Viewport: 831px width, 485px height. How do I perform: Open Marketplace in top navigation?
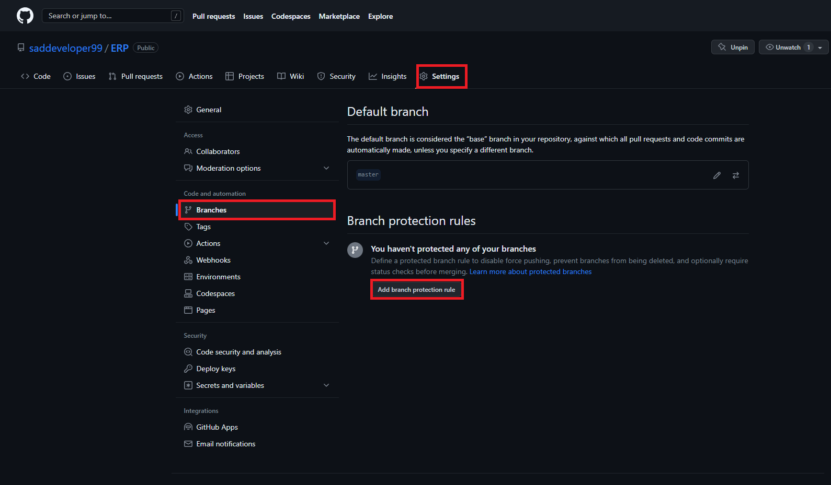339,16
